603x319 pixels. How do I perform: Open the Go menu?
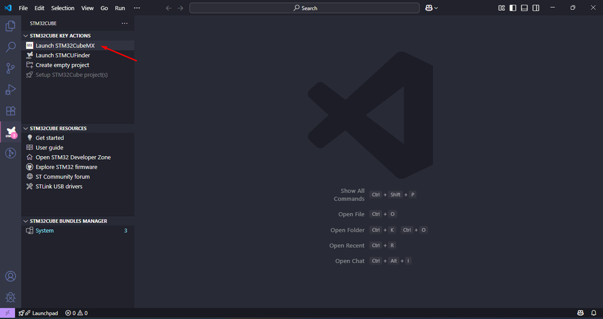point(104,8)
